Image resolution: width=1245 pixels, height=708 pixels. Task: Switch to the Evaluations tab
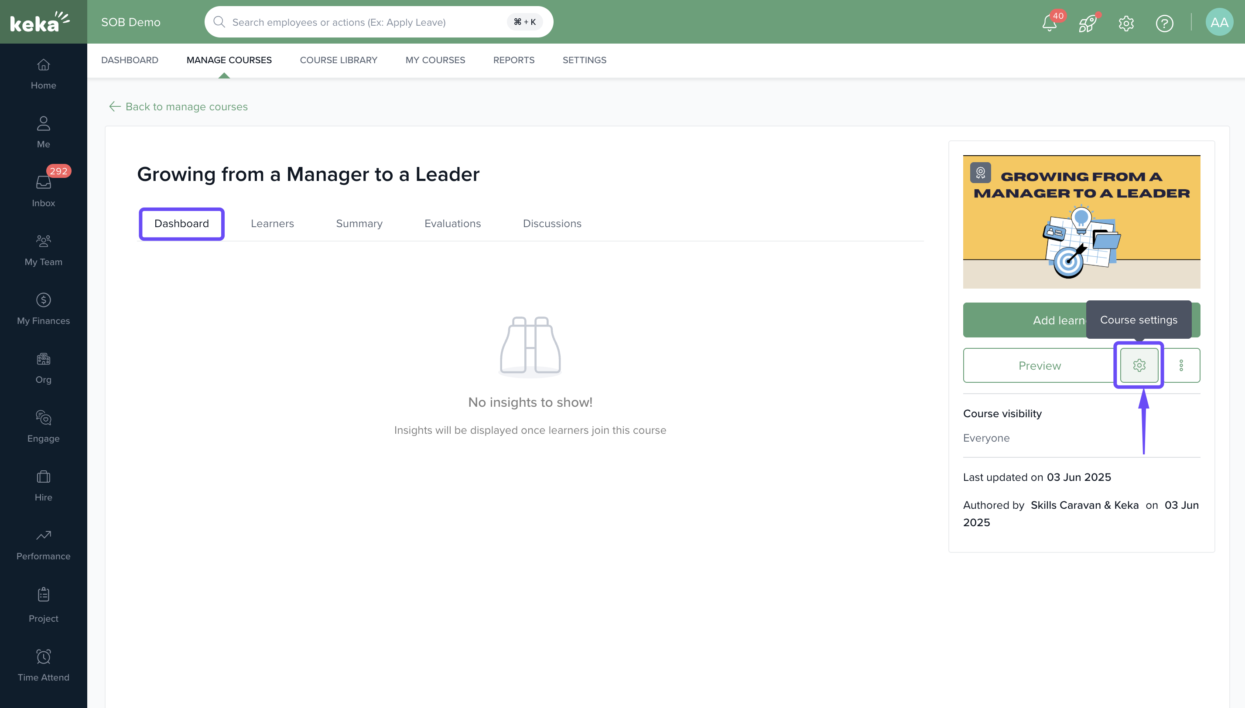[452, 223]
